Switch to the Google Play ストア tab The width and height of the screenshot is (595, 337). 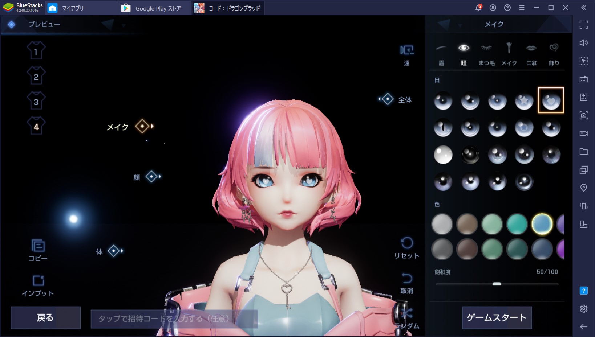click(x=155, y=8)
